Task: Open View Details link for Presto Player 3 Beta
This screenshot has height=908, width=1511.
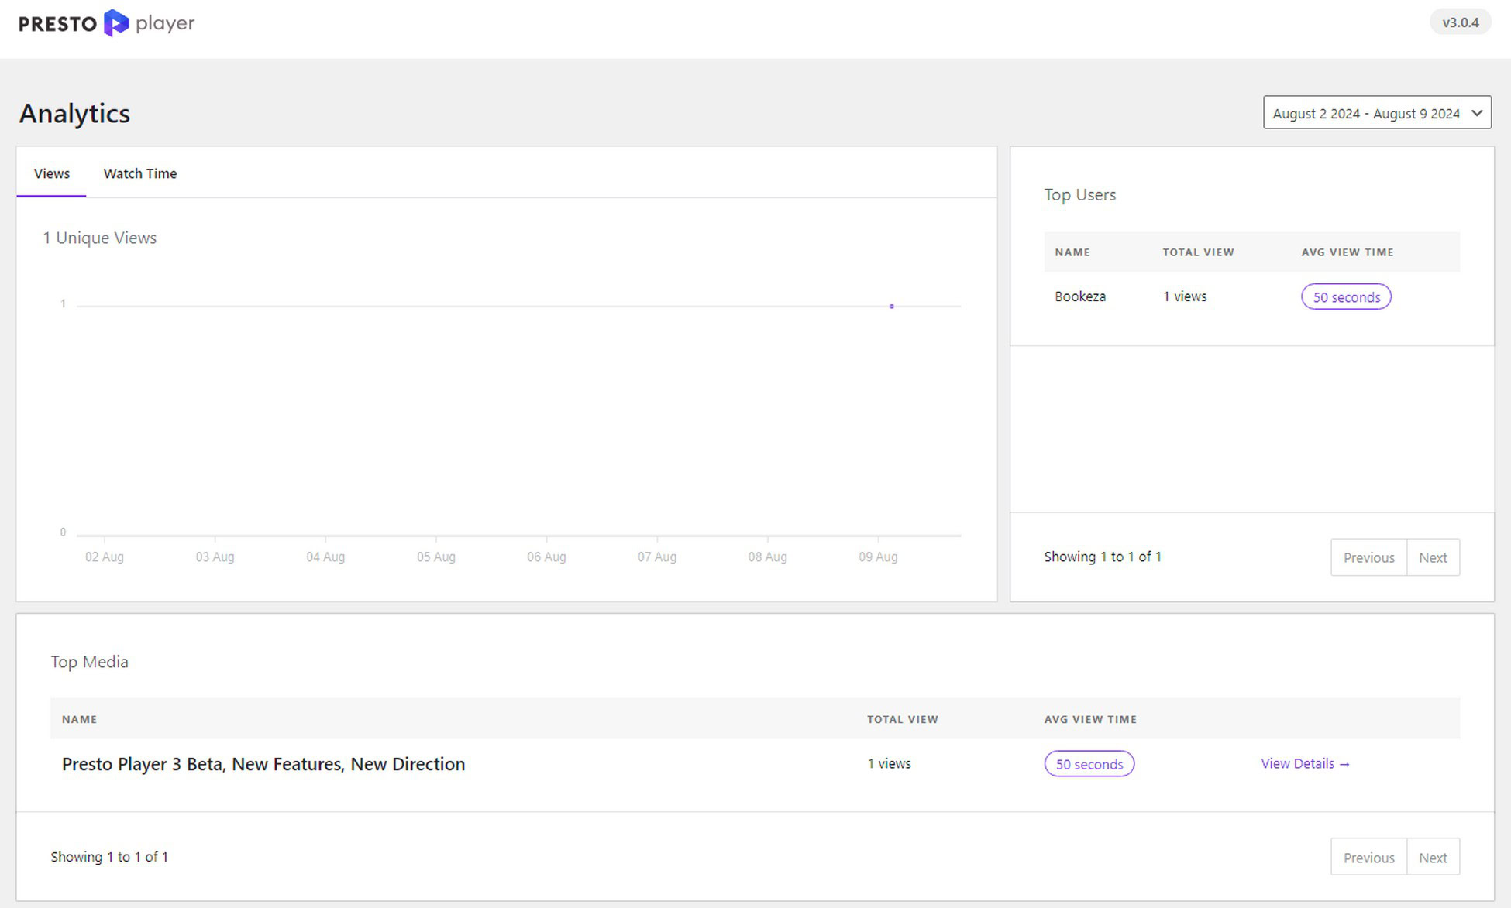Action: point(1305,763)
